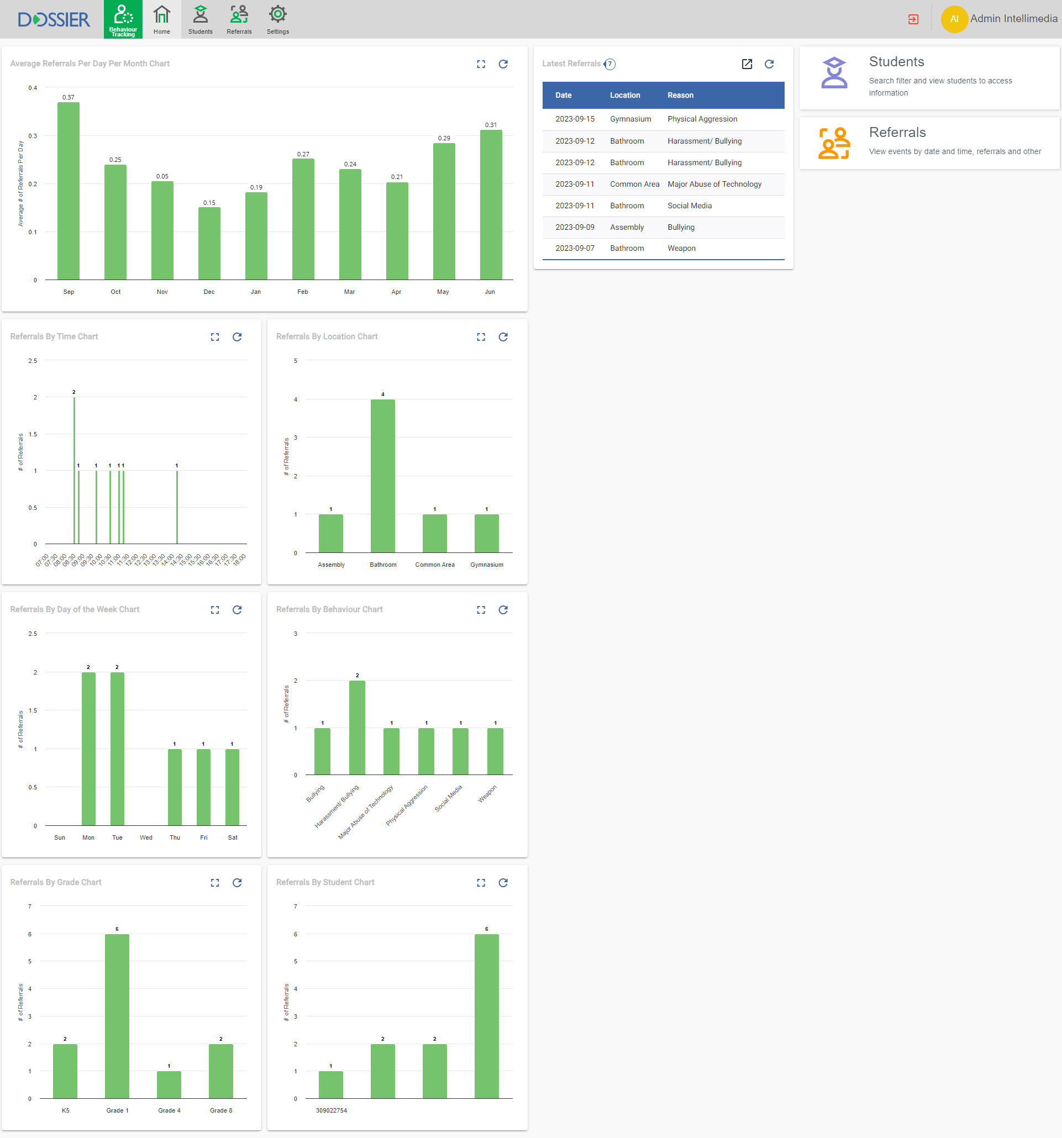Expand Referrals By Student chart fullscreen
This screenshot has height=1138, width=1062.
coord(481,883)
